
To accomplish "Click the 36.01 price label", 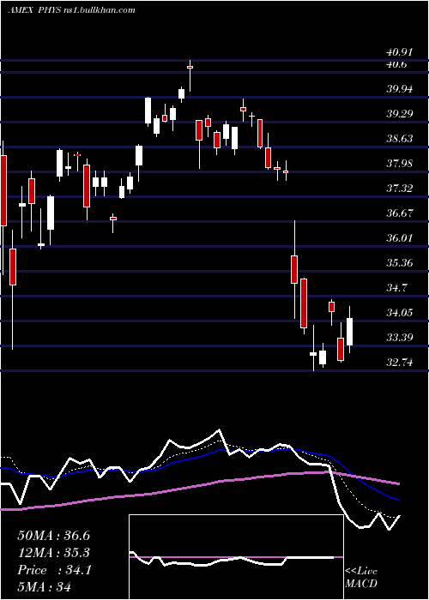I will click(400, 238).
